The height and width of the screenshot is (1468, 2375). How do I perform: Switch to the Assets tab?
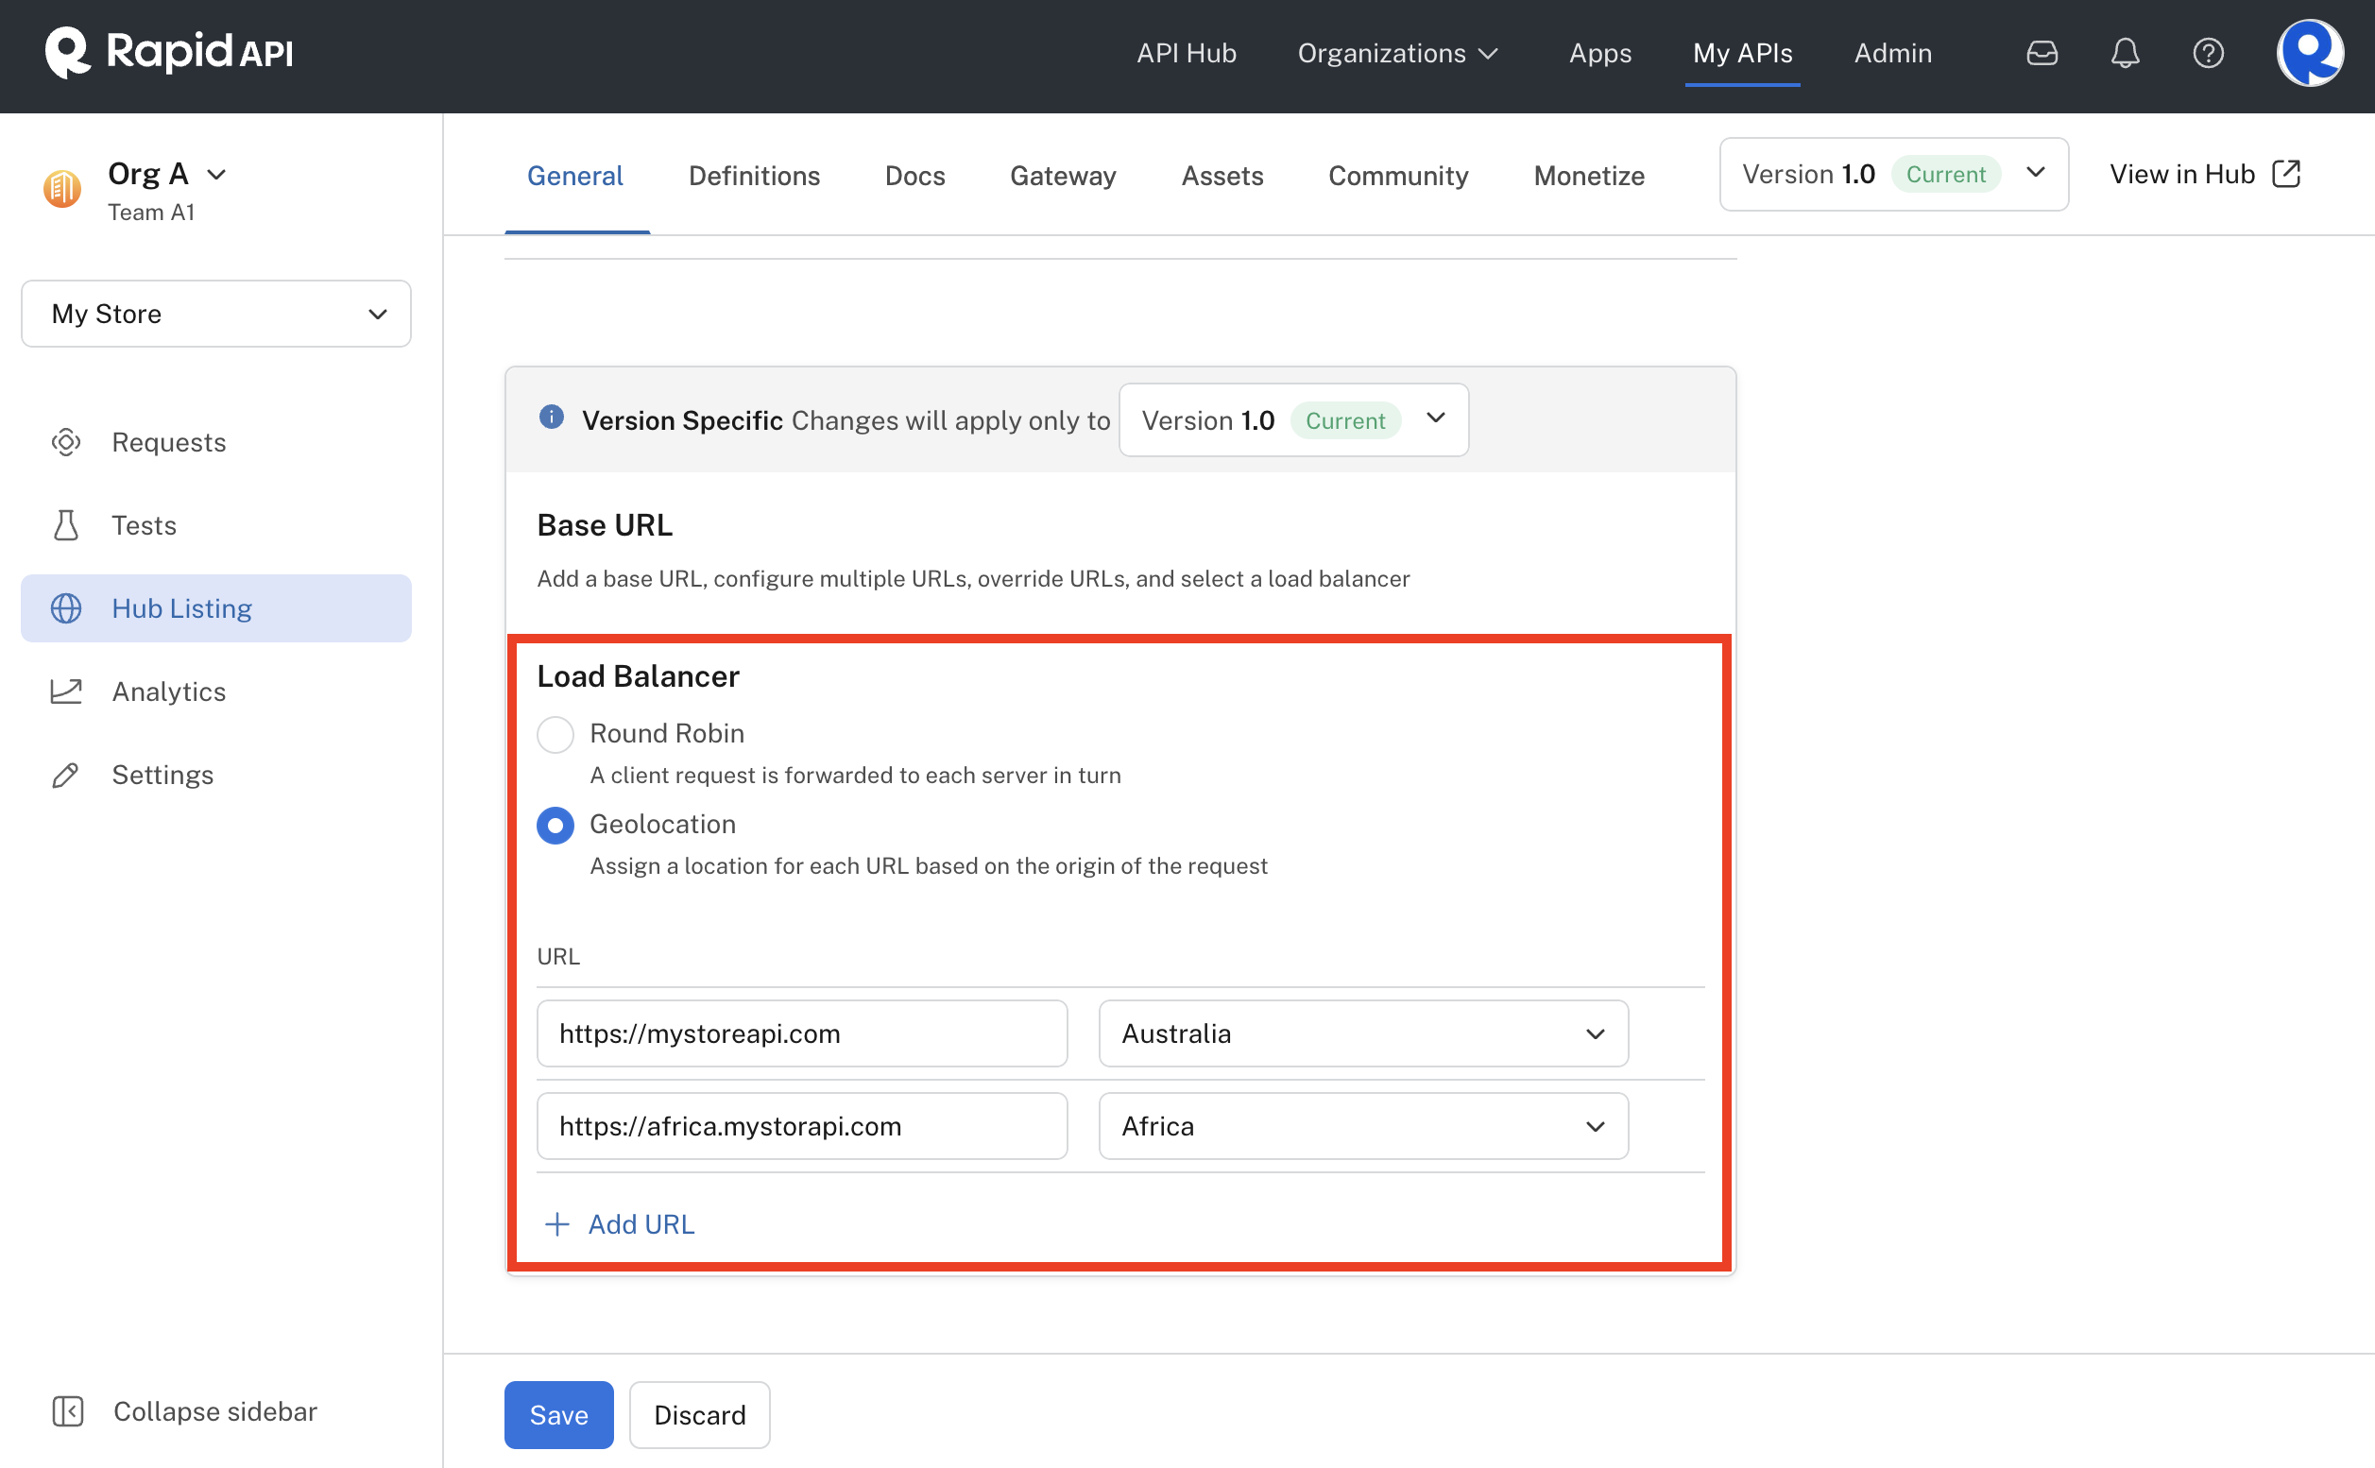click(x=1222, y=176)
